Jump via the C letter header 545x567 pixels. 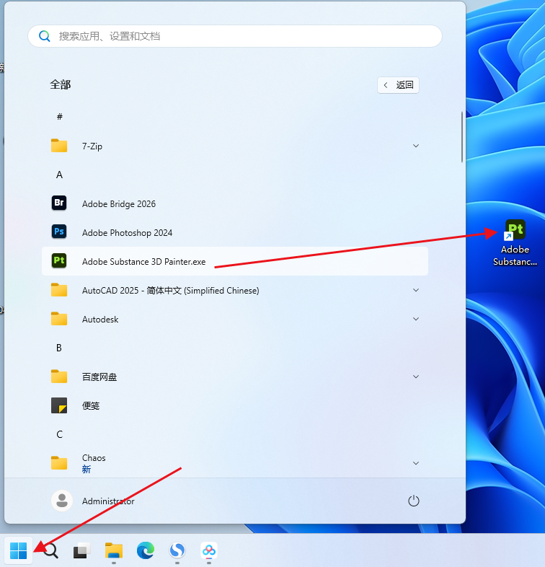click(60, 434)
